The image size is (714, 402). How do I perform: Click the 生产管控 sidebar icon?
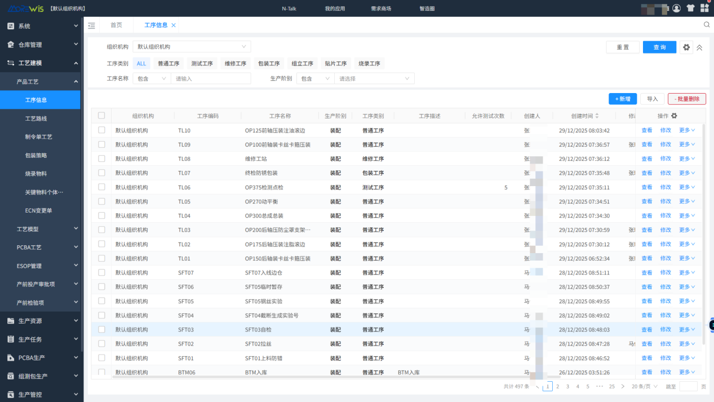[x=10, y=395]
